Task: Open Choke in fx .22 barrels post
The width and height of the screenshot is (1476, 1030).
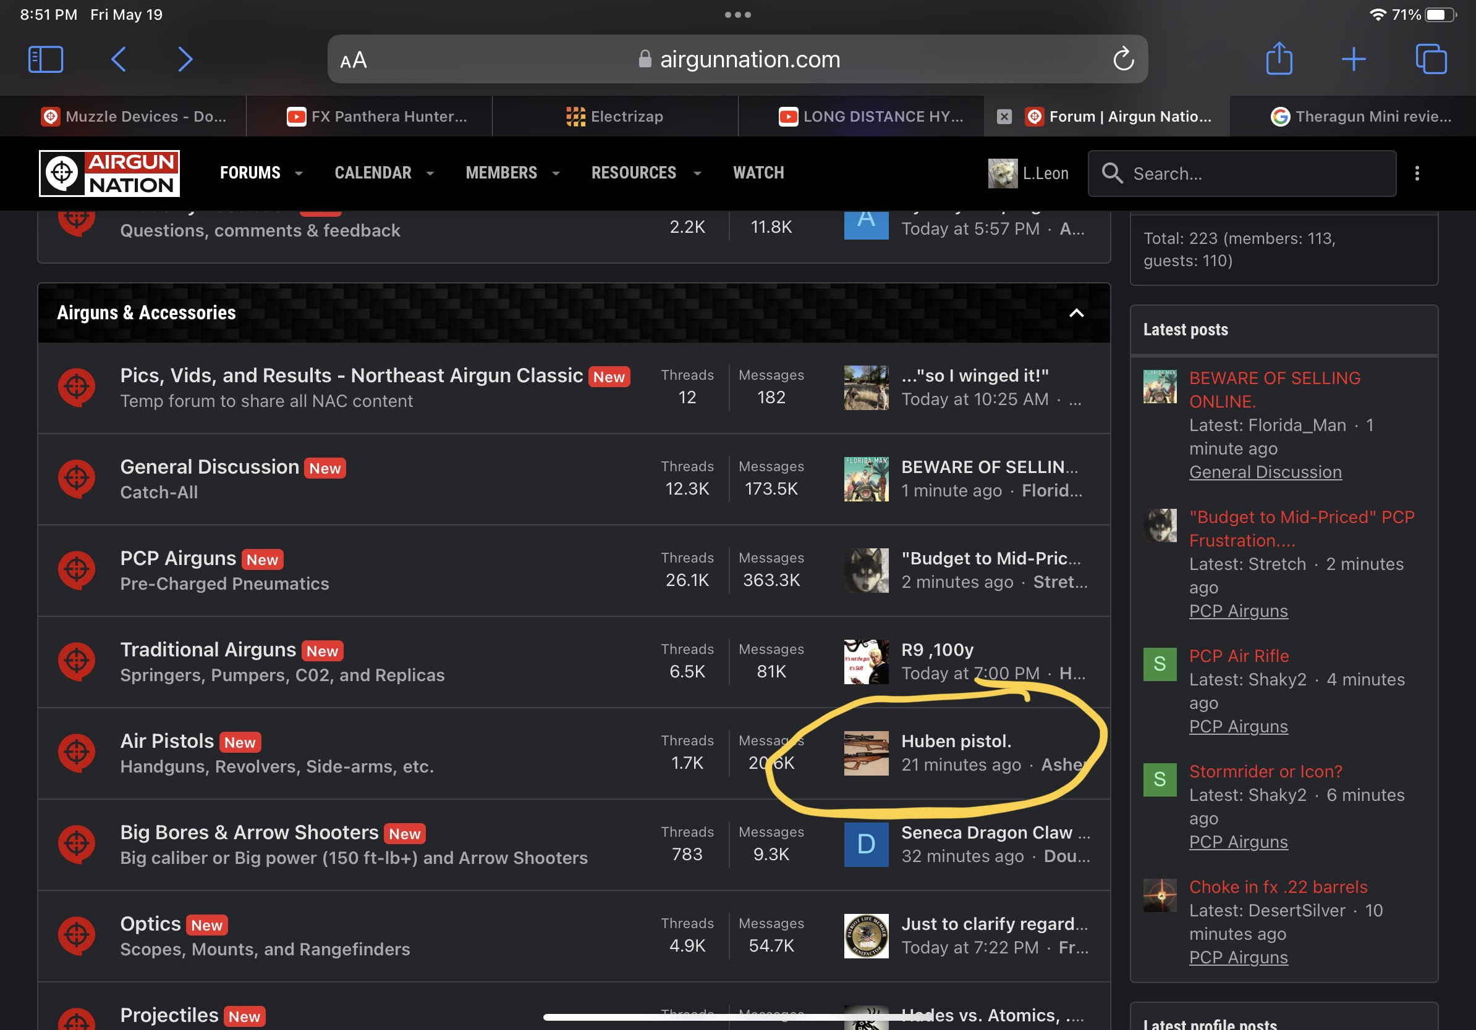Action: [x=1278, y=887]
